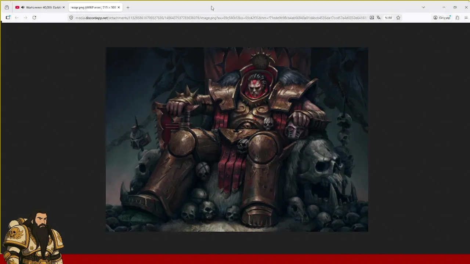Open a new tab with the plus button

[x=128, y=7]
